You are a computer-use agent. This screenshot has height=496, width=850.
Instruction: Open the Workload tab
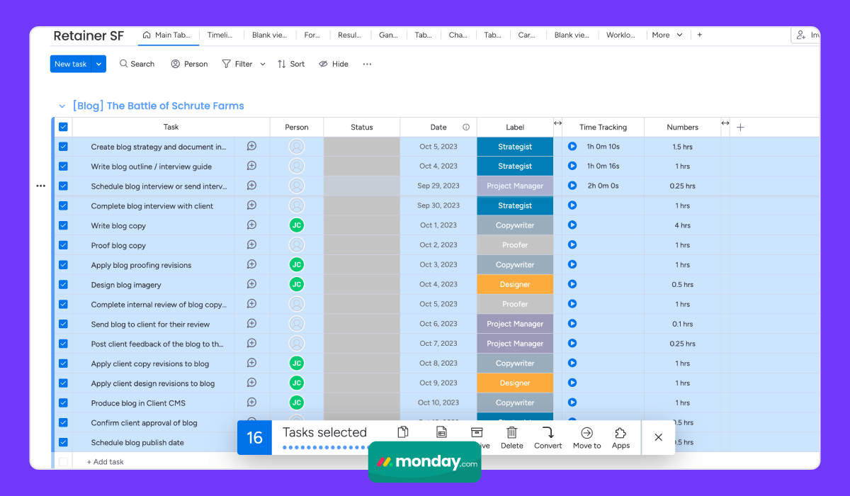click(x=620, y=34)
